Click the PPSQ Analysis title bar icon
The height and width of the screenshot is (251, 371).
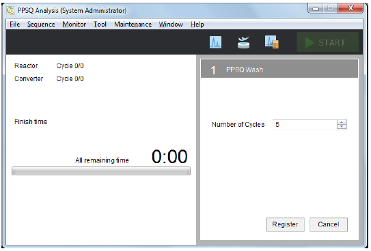pyautogui.click(x=11, y=10)
